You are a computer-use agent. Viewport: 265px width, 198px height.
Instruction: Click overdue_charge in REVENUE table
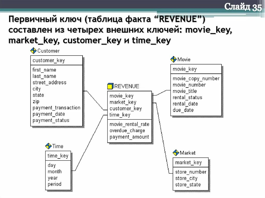127,131
